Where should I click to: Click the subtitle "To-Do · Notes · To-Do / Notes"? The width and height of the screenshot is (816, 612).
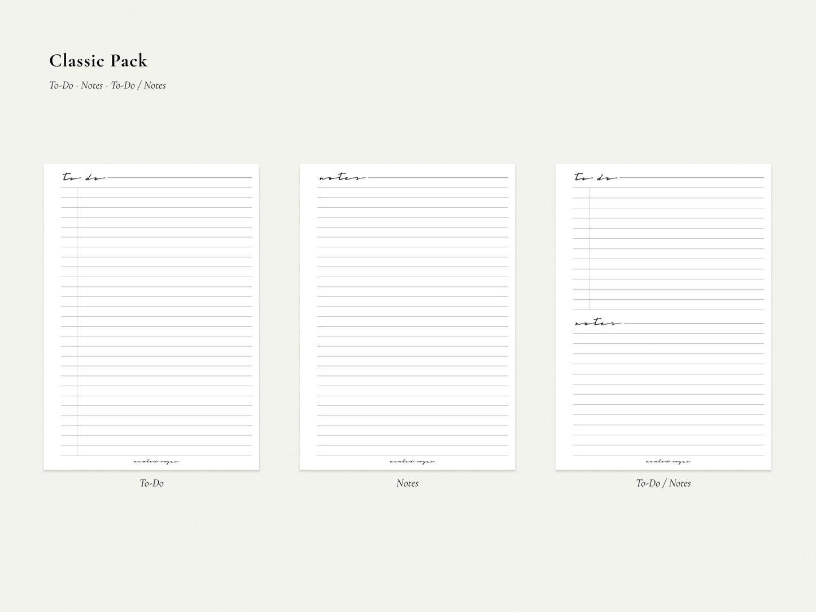[x=107, y=85]
